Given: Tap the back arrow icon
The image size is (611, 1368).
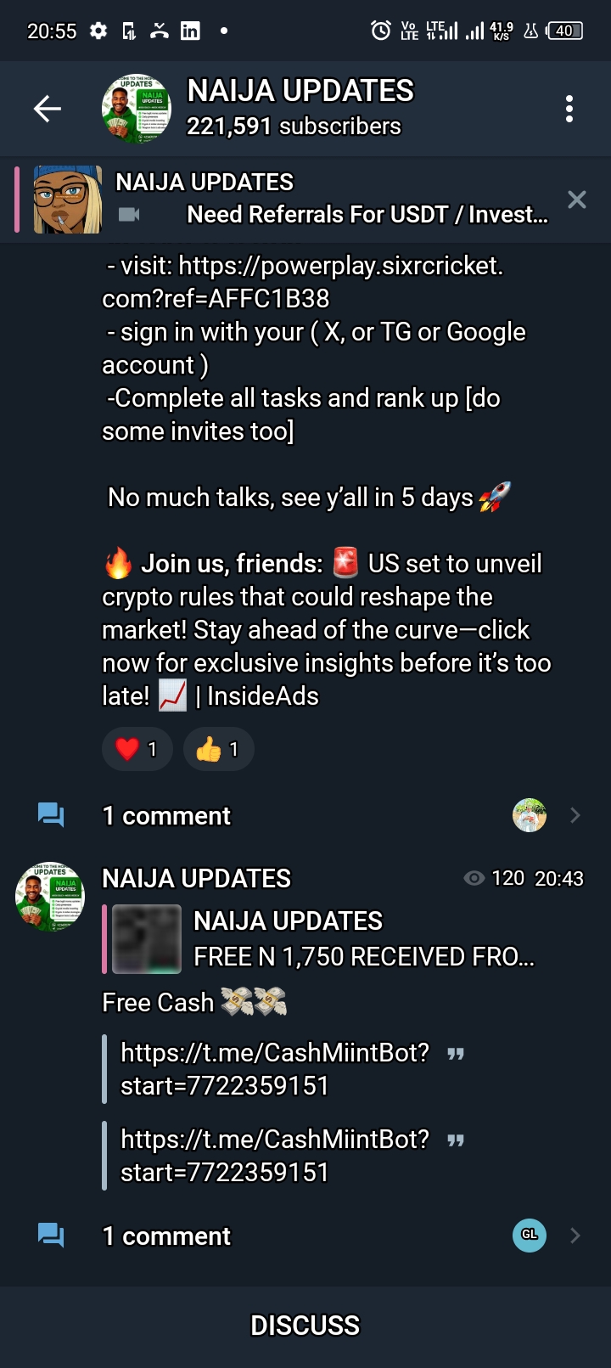Looking at the screenshot, I should click(48, 109).
